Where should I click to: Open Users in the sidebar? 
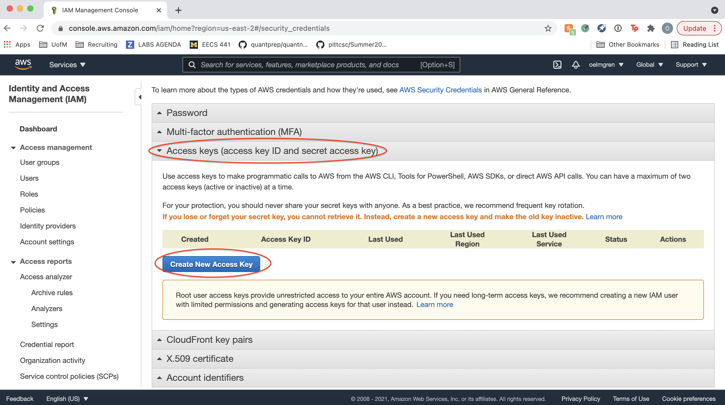(x=29, y=178)
